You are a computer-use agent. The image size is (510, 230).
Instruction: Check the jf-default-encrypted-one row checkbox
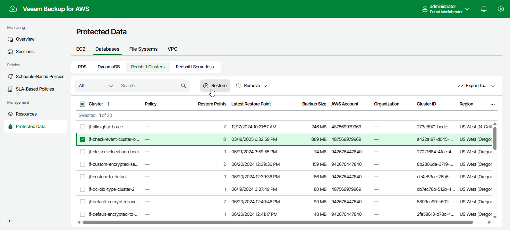click(83, 202)
